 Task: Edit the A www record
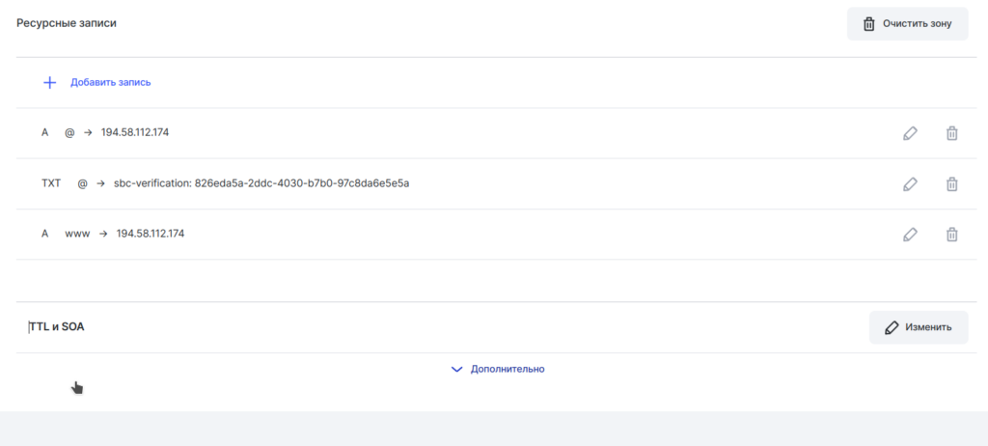pyautogui.click(x=910, y=234)
